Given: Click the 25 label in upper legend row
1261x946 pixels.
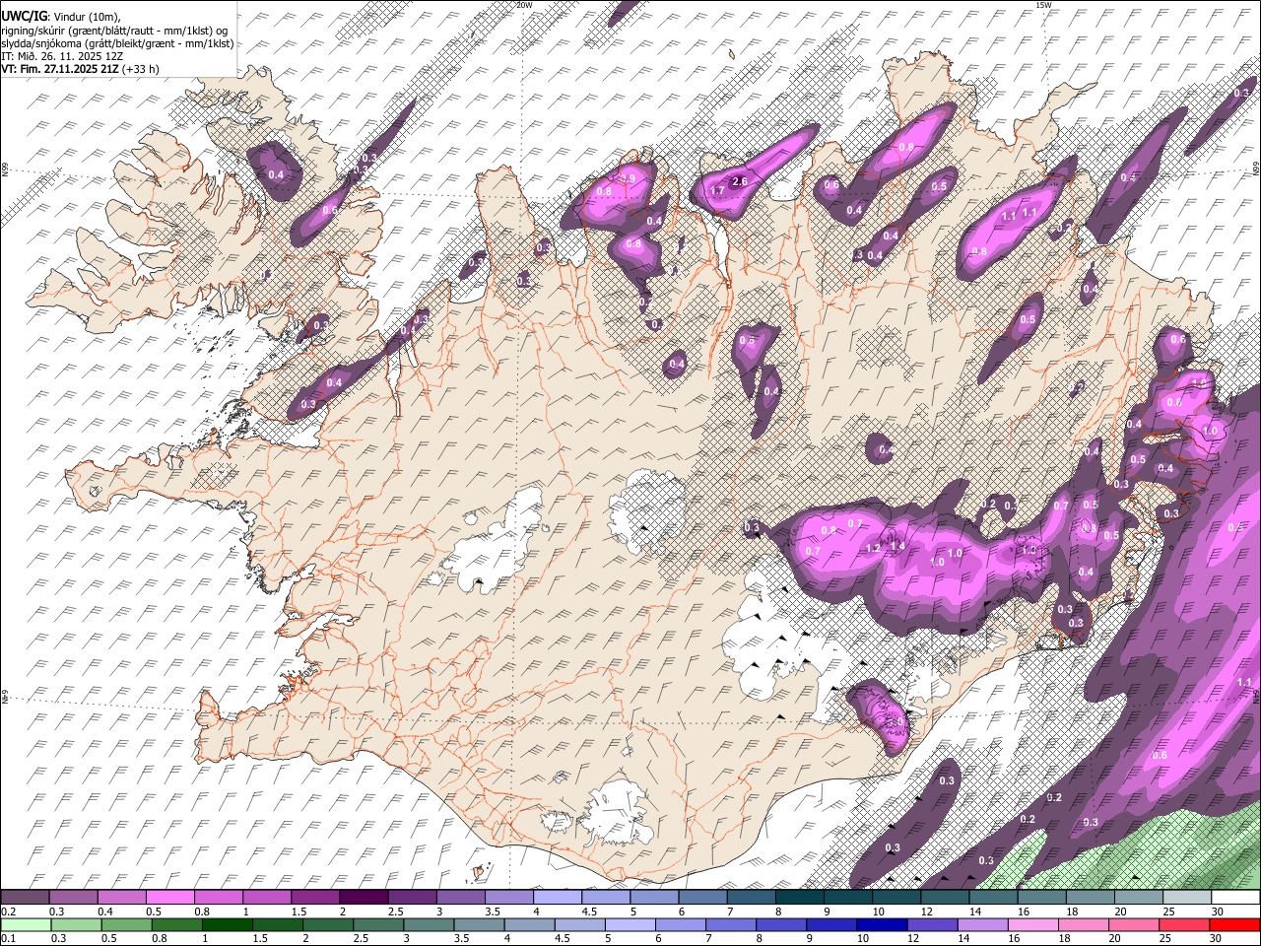Looking at the screenshot, I should pyautogui.click(x=1168, y=912).
